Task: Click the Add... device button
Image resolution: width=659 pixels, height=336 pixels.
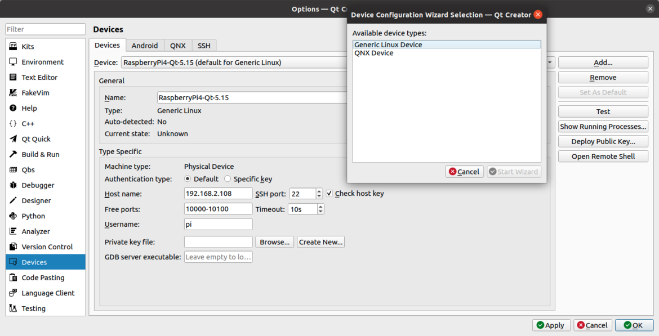Action: point(603,62)
